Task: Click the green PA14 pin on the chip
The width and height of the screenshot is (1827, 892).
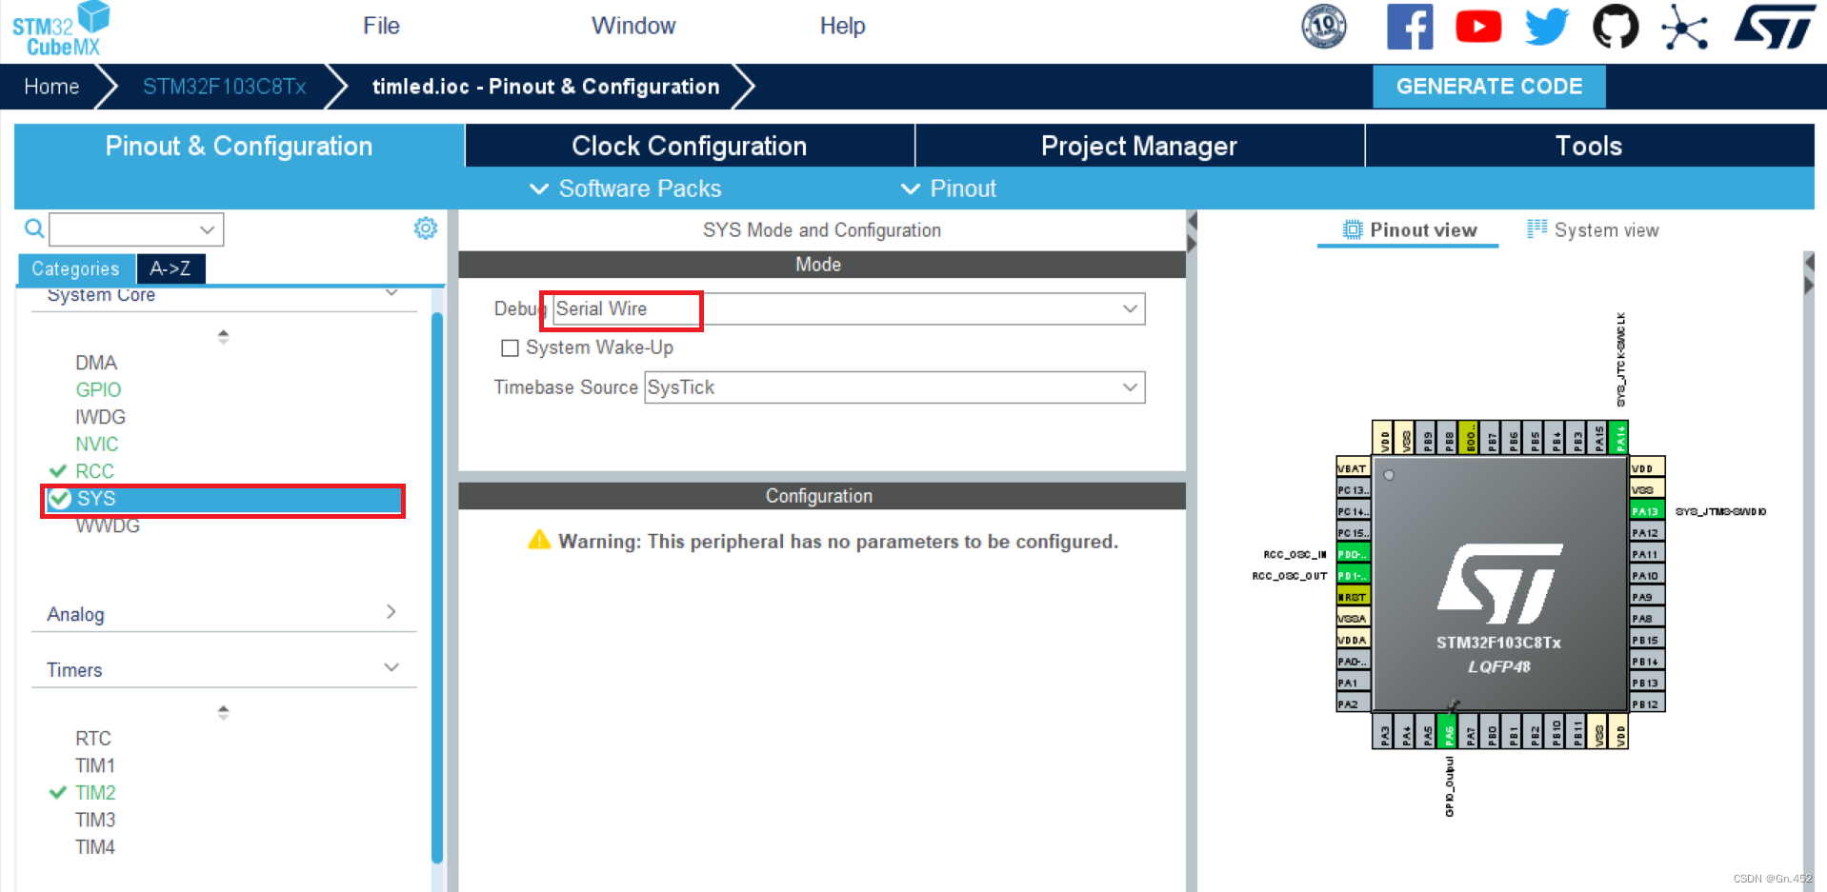Action: (x=1619, y=438)
